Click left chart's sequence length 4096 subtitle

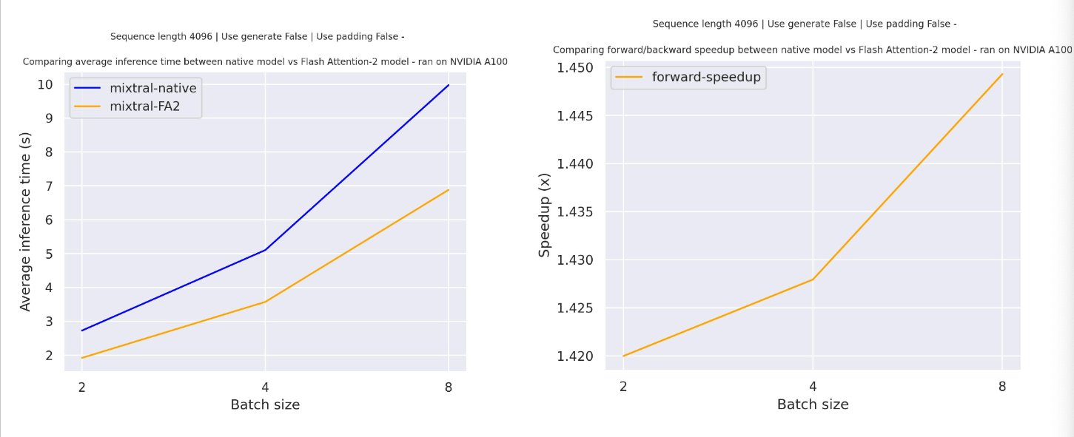(257, 36)
